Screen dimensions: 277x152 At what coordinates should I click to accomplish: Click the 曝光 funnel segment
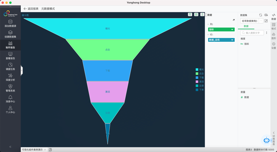(107, 28)
